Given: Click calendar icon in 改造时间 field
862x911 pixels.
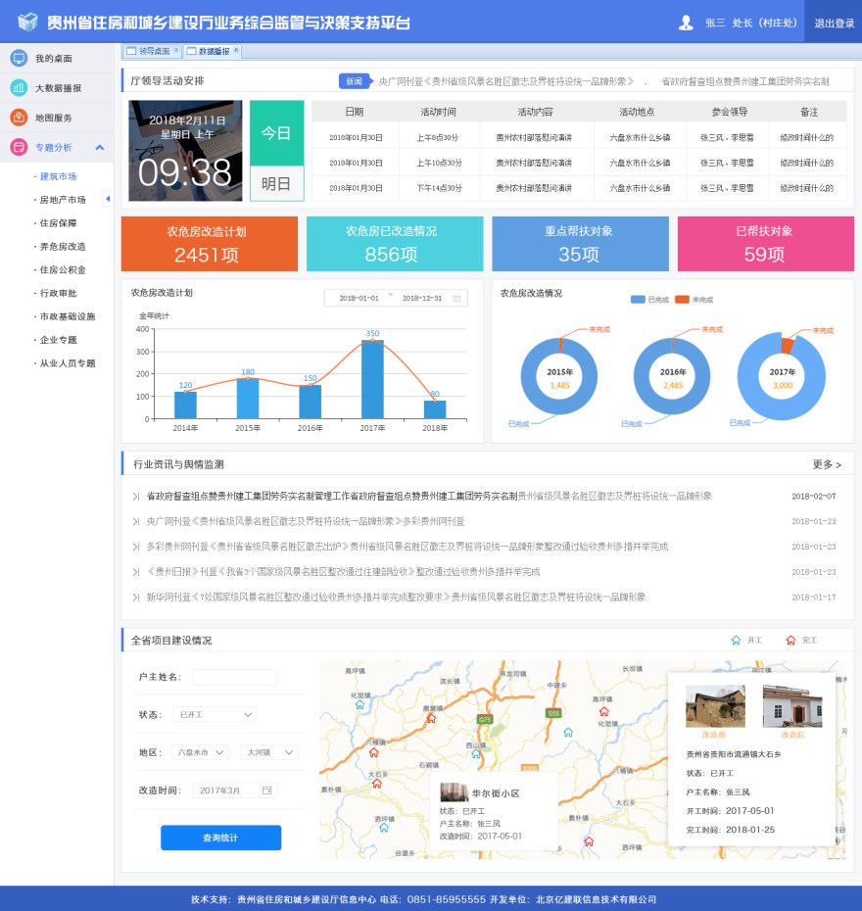Looking at the screenshot, I should coord(267,791).
